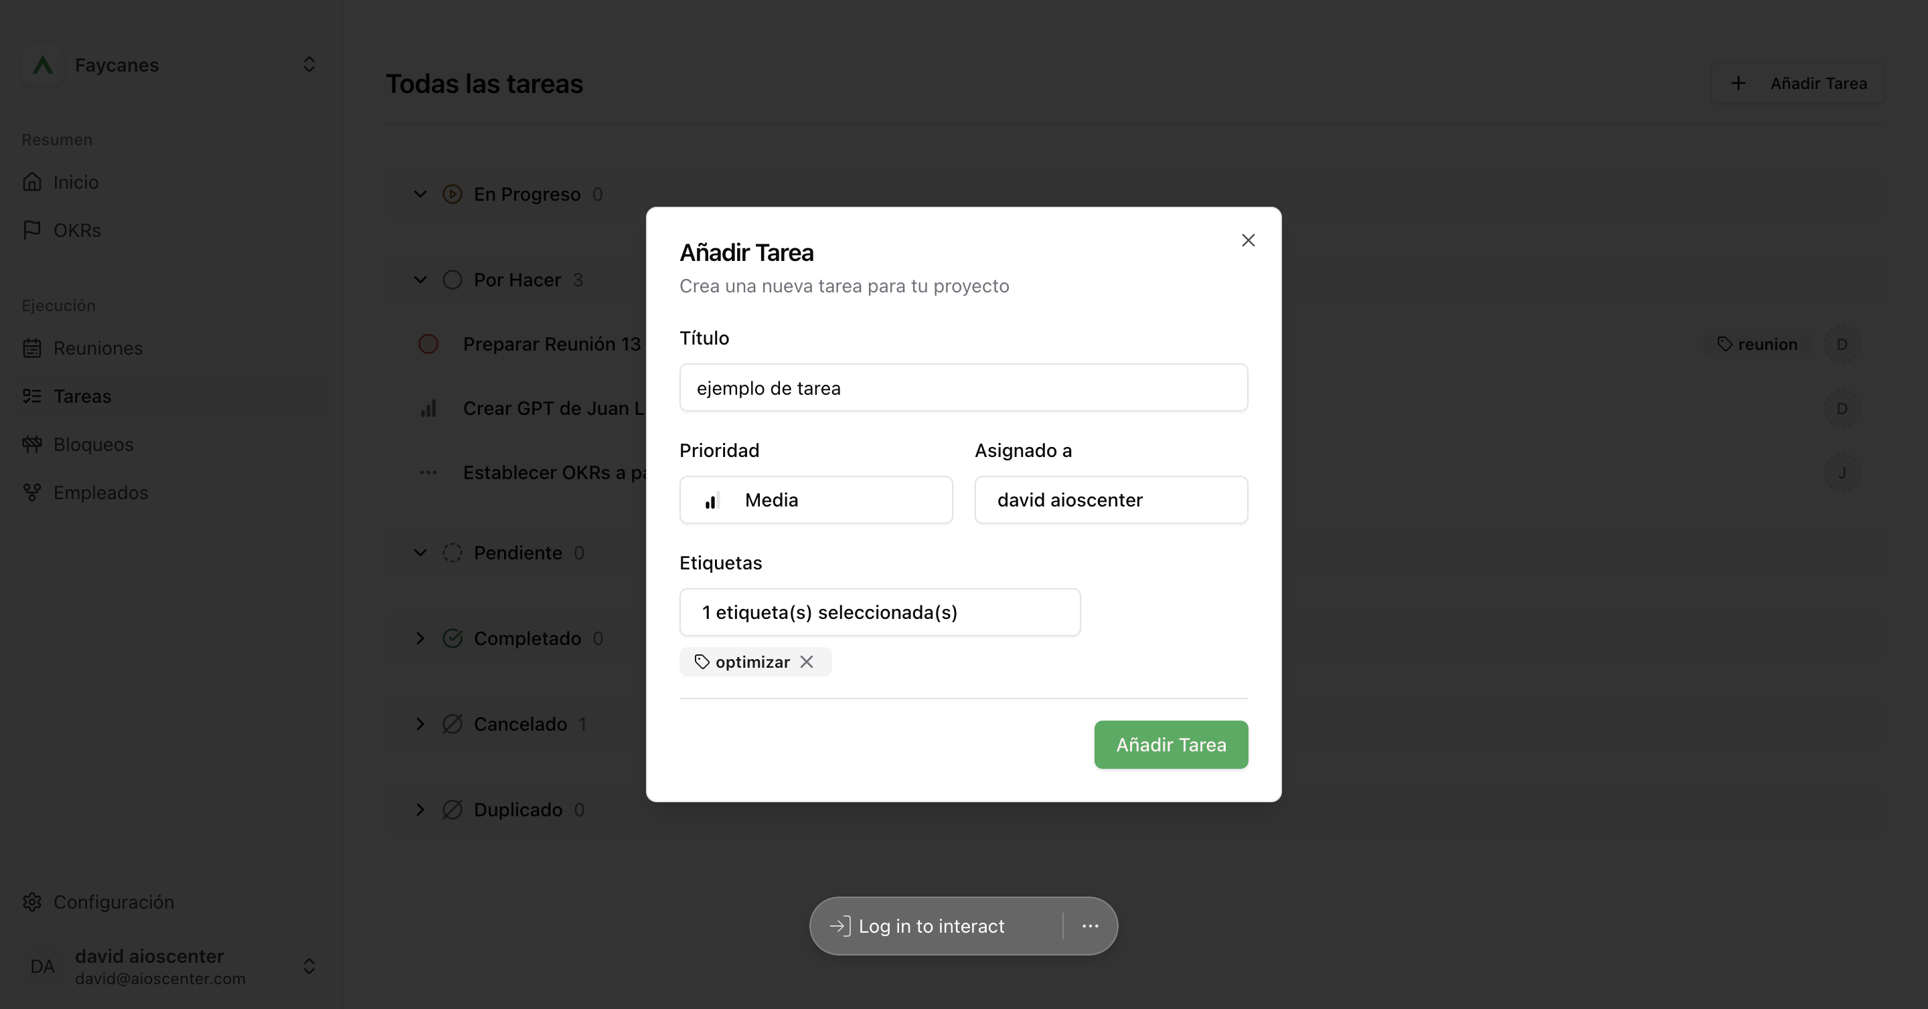The height and width of the screenshot is (1009, 1928).
Task: Click the D avatar on Preparar Reunión row
Action: 1842,344
